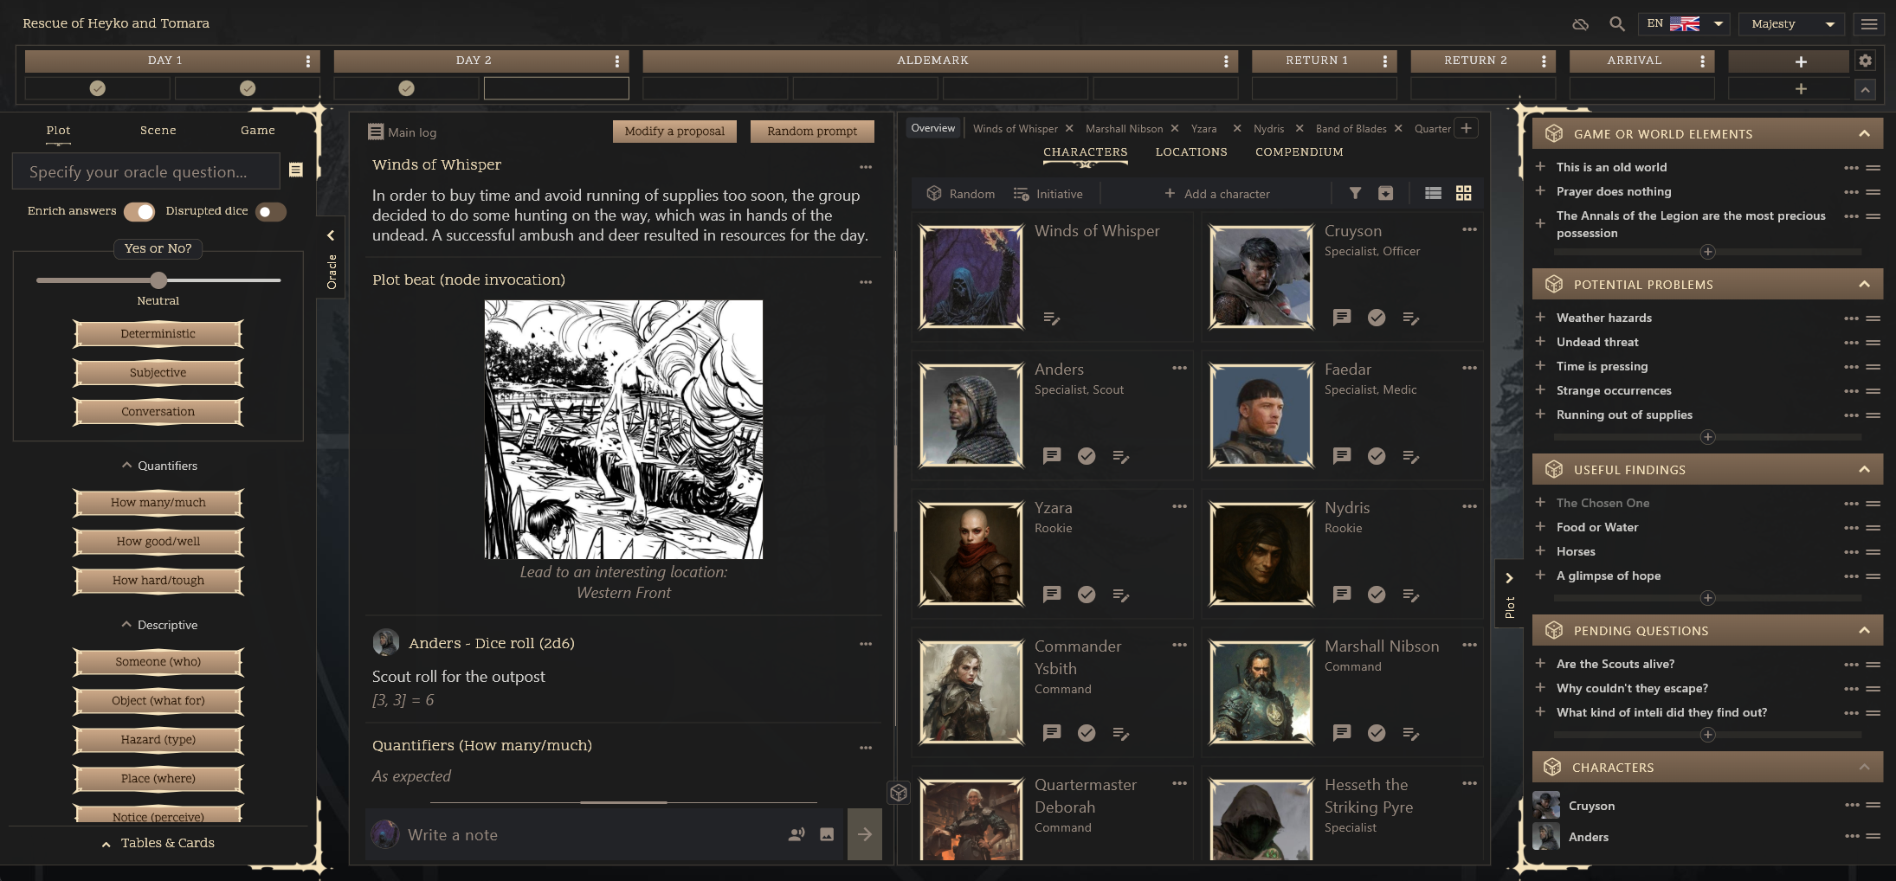Open the timeline settings gear
Viewport: 1896px width, 881px height.
[x=1866, y=61]
